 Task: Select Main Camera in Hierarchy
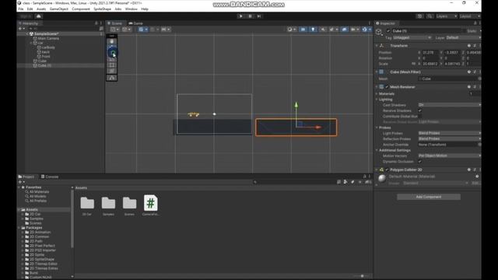(48, 38)
